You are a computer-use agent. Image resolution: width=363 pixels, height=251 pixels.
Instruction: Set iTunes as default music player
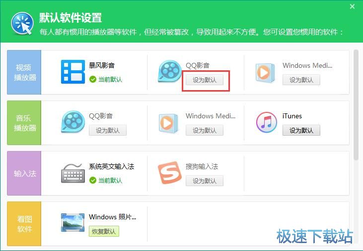tap(301, 130)
